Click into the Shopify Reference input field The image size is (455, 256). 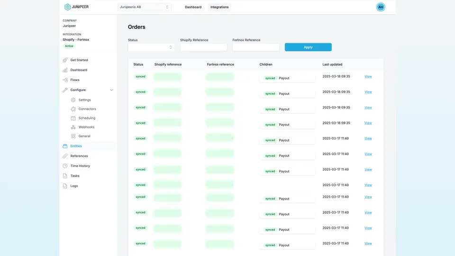coord(203,47)
